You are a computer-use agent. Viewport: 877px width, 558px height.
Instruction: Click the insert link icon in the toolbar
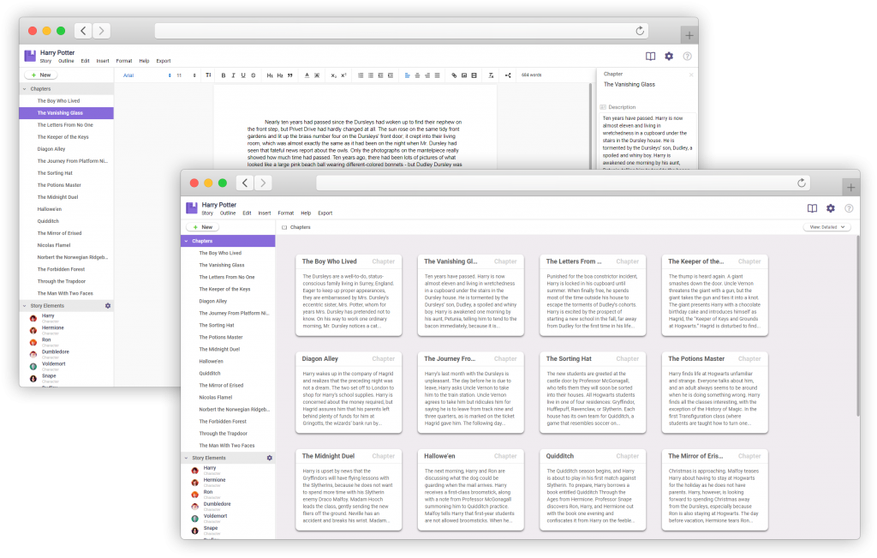pos(454,75)
